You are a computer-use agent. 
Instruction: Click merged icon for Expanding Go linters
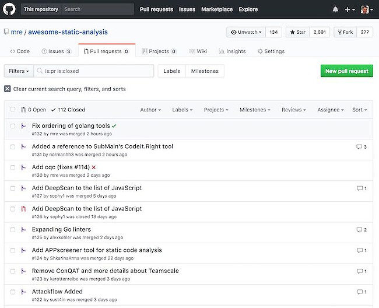(23, 230)
